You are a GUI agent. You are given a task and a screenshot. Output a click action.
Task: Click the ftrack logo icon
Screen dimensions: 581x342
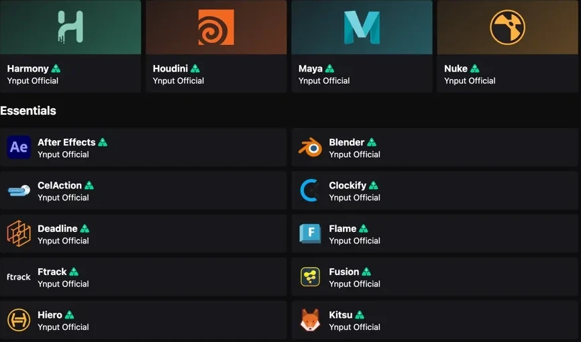[19, 277]
